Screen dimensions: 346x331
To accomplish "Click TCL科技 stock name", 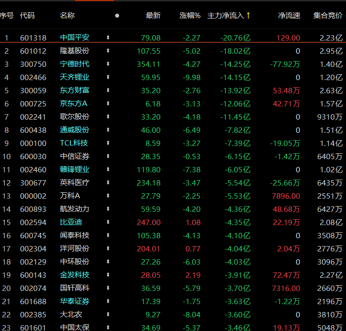I will 74,143.
